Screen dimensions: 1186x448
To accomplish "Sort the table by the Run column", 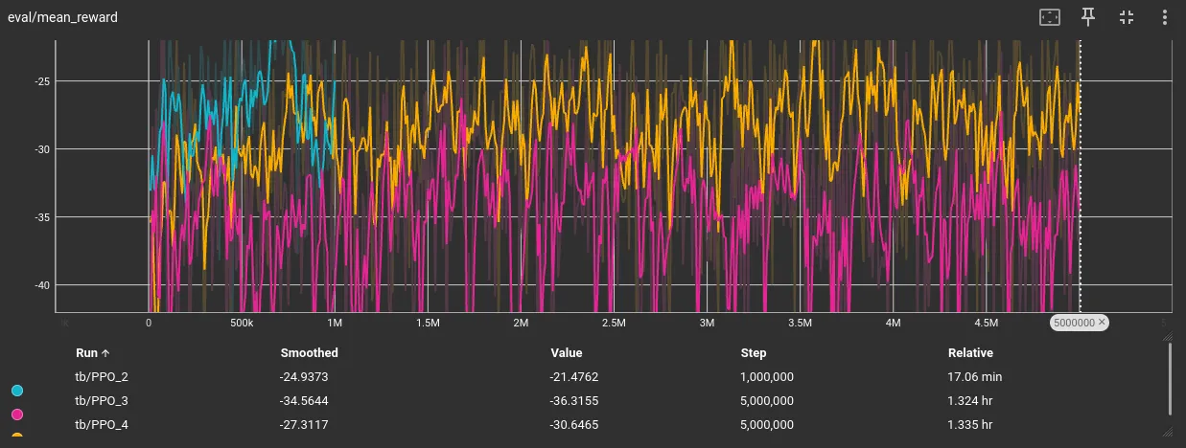I will point(92,353).
